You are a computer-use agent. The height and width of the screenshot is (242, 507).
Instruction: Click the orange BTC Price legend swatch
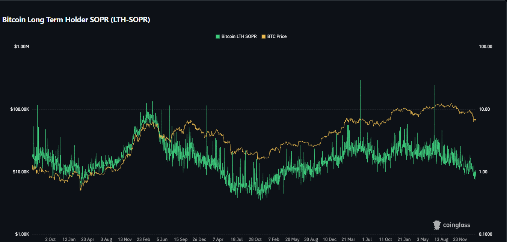click(263, 36)
